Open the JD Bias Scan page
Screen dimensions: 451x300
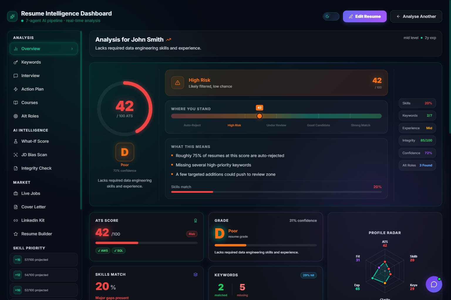(44, 155)
